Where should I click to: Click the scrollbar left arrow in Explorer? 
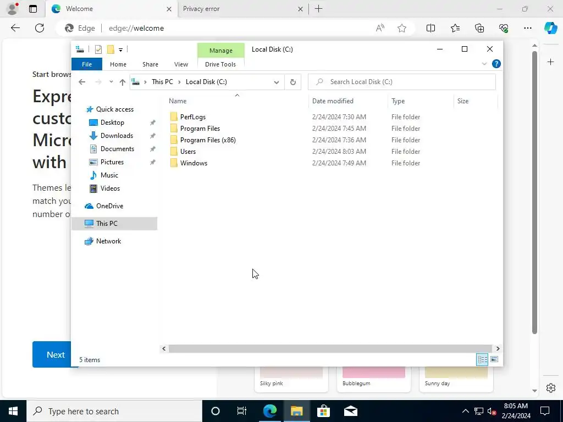point(164,348)
